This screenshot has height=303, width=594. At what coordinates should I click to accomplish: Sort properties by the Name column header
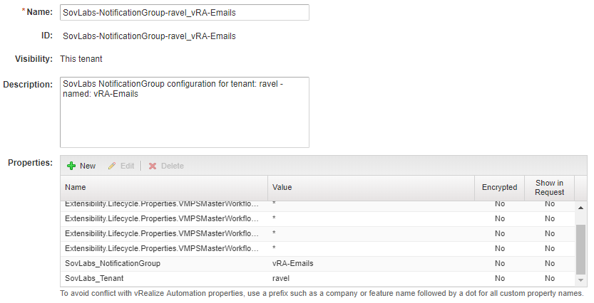pyautogui.click(x=164, y=188)
